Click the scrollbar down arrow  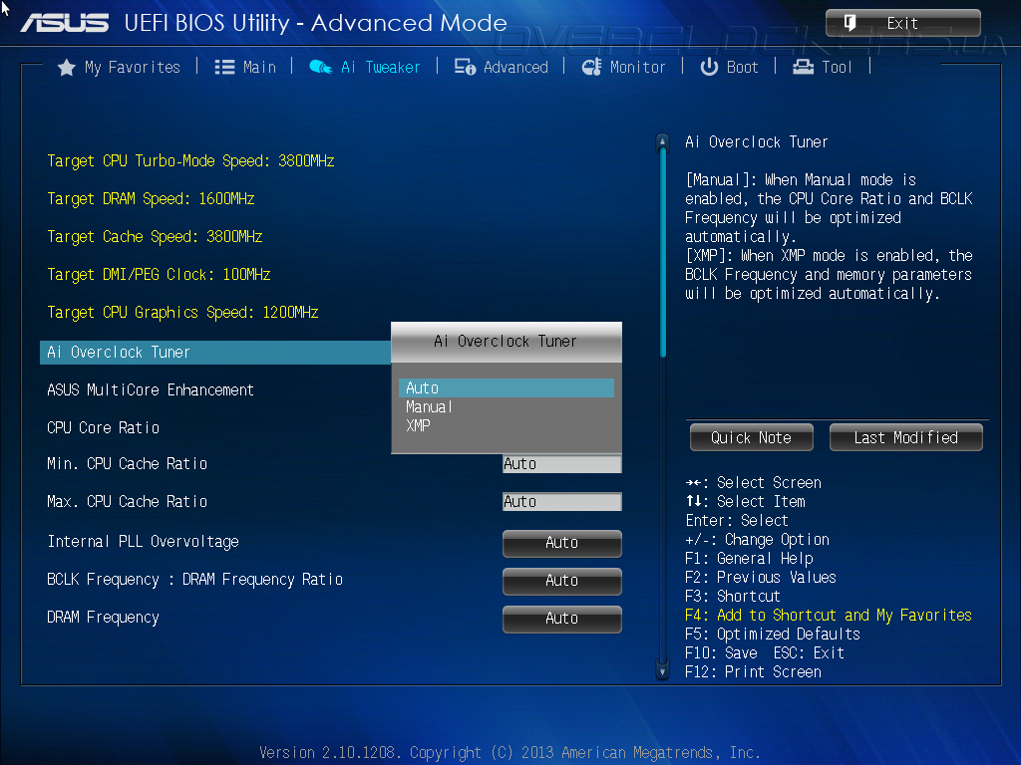tap(662, 670)
